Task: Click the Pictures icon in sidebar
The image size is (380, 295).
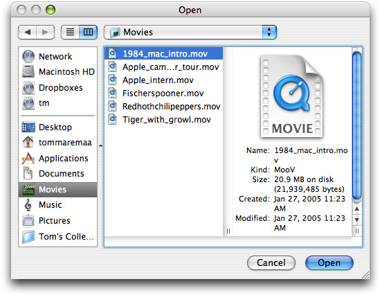Action: (x=28, y=220)
